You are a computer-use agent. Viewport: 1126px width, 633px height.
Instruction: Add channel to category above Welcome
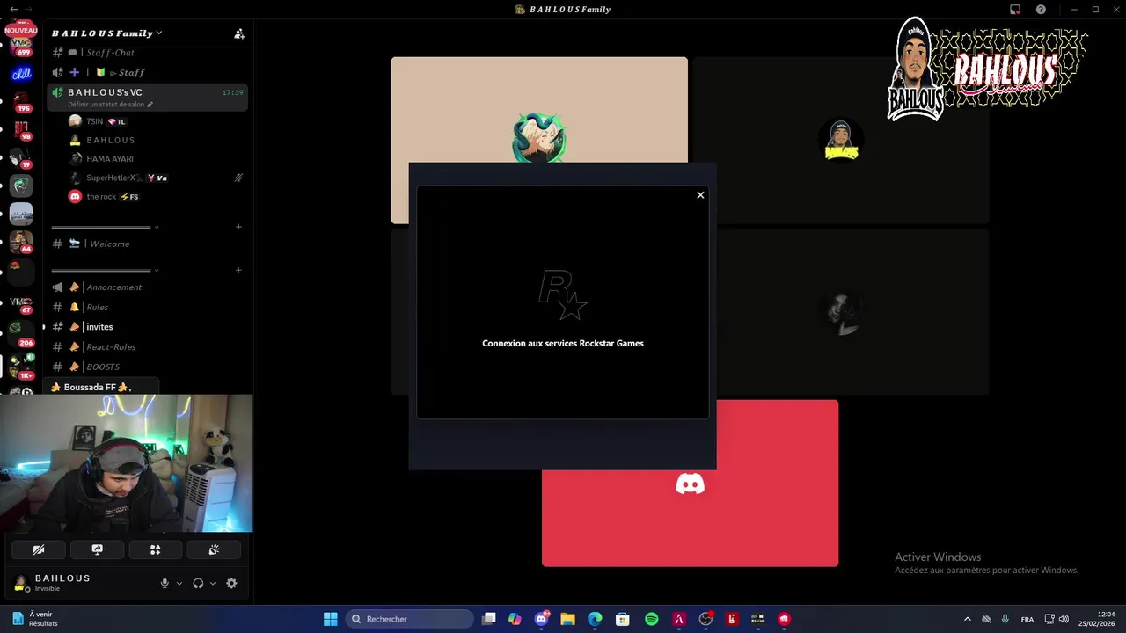(x=238, y=227)
